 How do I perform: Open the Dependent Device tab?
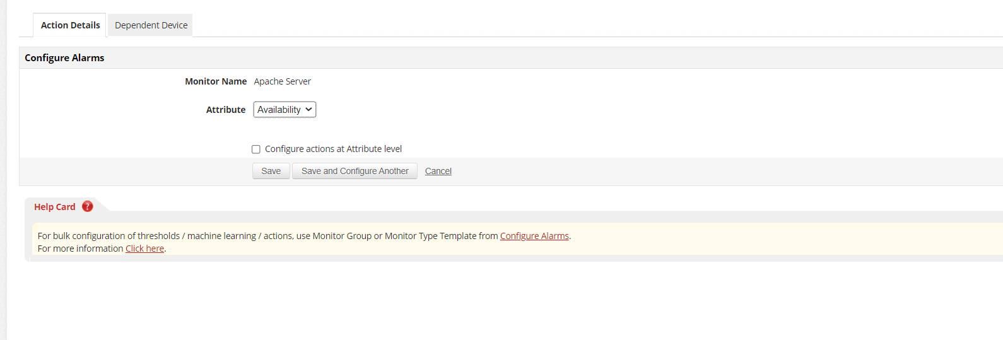click(151, 25)
